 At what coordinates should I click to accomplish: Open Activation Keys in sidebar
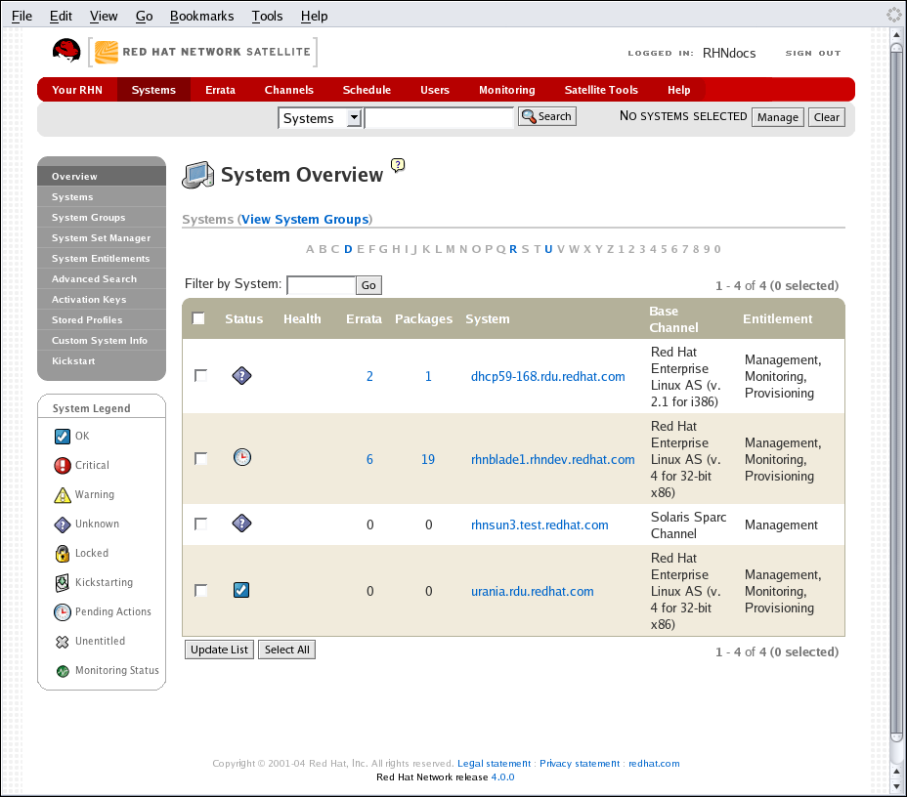[102, 300]
